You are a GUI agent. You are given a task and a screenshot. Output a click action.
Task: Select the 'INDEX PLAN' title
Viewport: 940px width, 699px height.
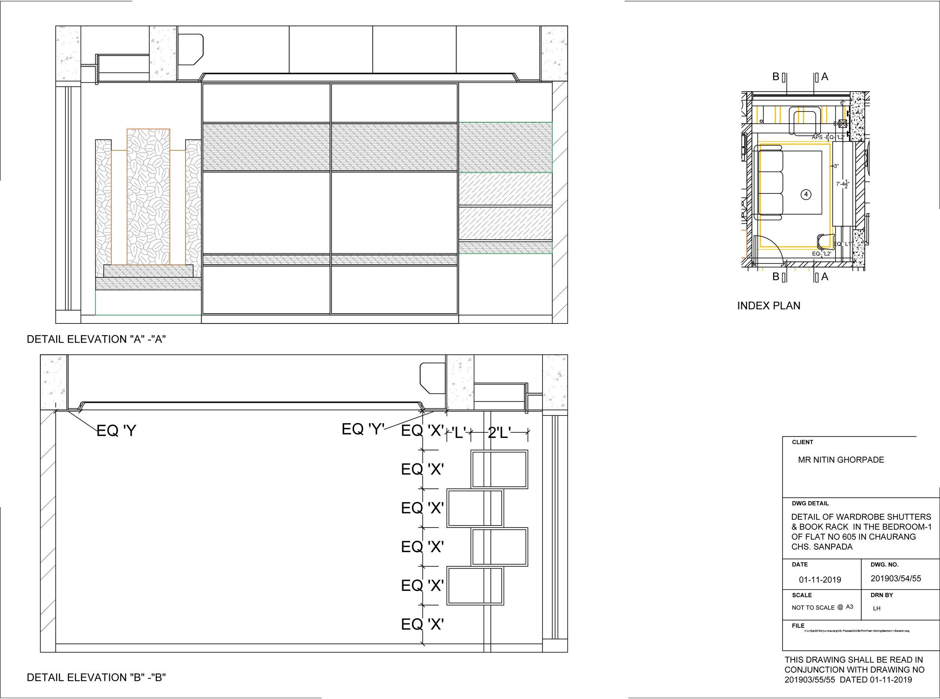pyautogui.click(x=768, y=305)
